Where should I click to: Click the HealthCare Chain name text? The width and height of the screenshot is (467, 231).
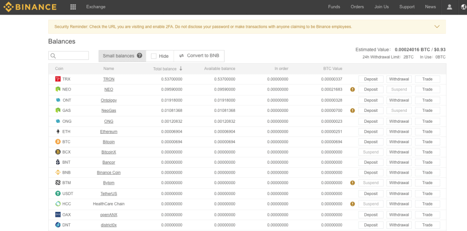point(109,204)
